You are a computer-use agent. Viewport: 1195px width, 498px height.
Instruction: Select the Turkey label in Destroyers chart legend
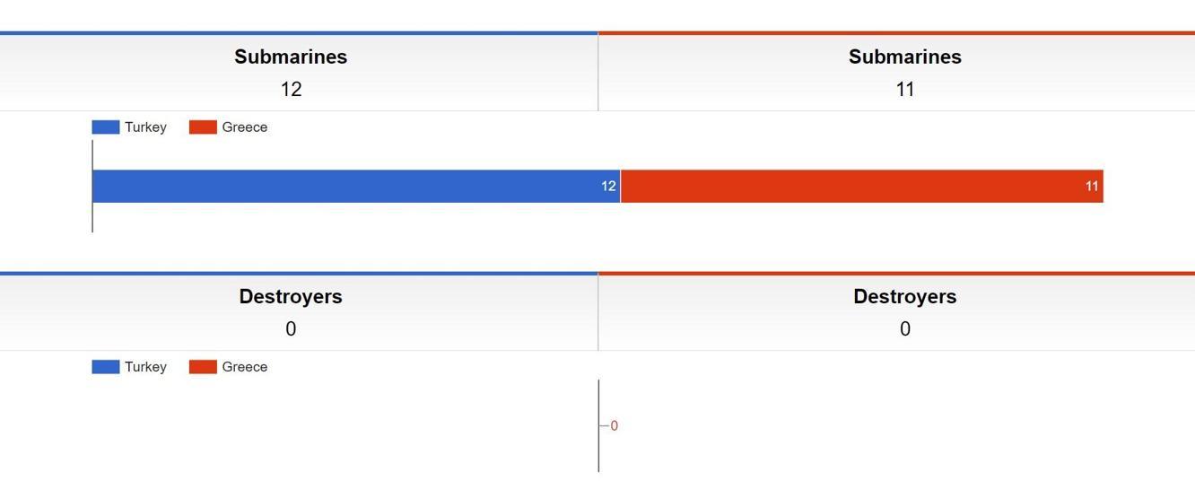(145, 367)
